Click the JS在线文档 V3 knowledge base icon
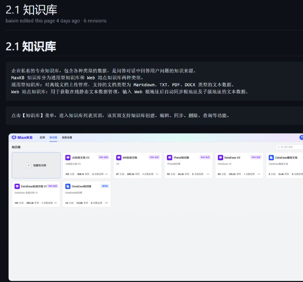Image resolution: width=303 pixels, height=282 pixels. pyautogui.click(x=68, y=157)
